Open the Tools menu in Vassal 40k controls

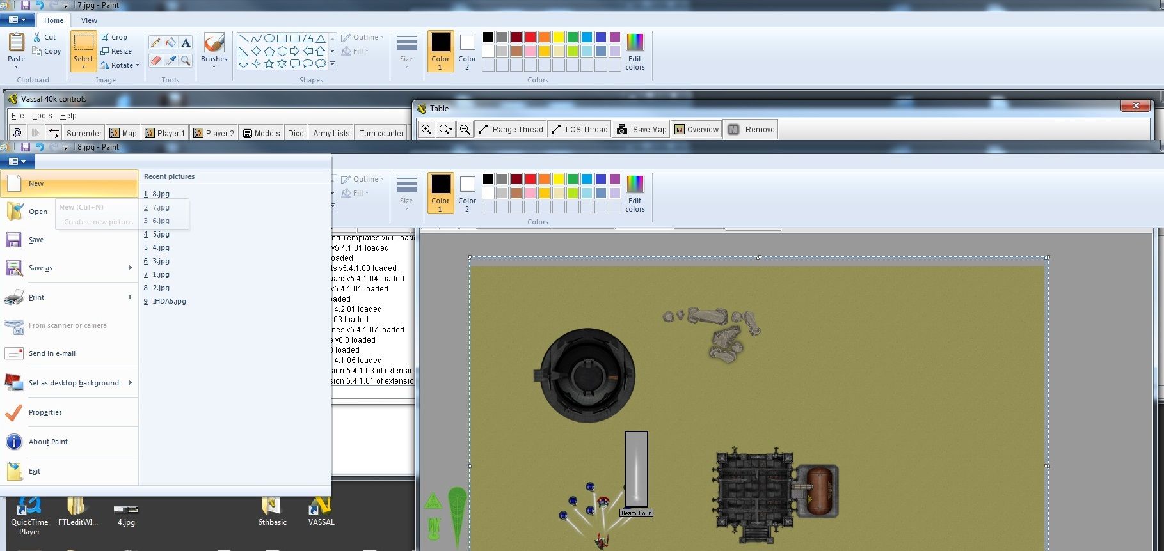pyautogui.click(x=42, y=116)
